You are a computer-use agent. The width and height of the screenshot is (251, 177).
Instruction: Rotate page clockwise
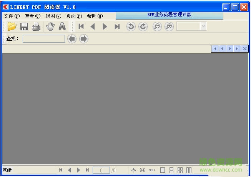point(143,26)
